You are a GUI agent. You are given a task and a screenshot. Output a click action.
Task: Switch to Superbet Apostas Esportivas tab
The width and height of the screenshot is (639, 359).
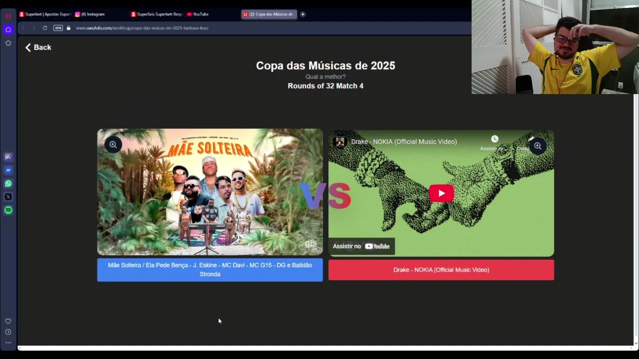(x=45, y=14)
